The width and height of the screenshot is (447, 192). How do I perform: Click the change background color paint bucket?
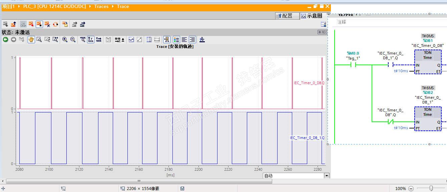[x=202, y=40]
